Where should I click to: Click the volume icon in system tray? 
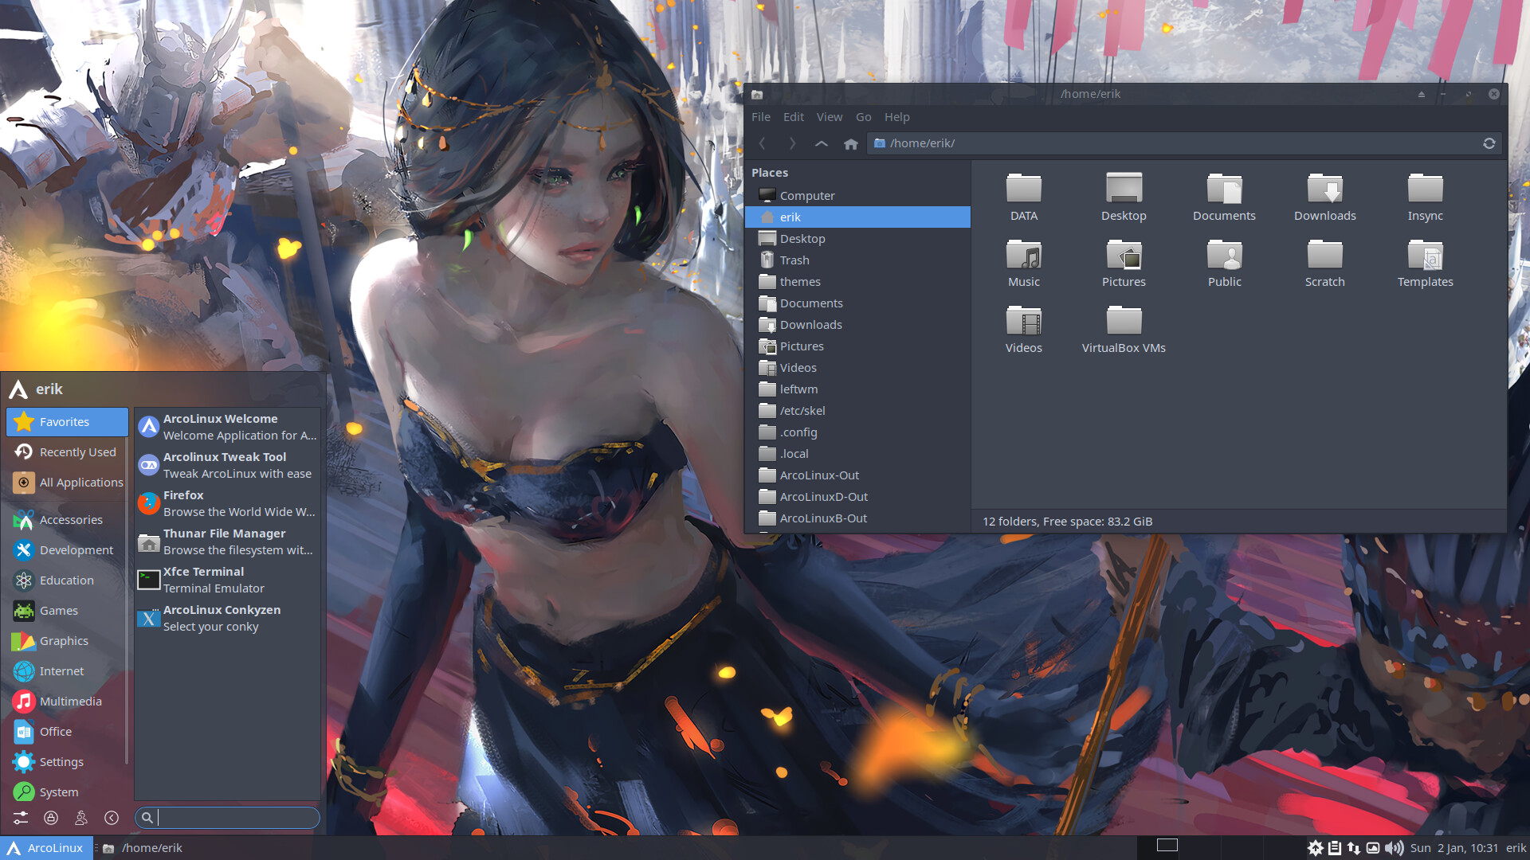(1394, 848)
